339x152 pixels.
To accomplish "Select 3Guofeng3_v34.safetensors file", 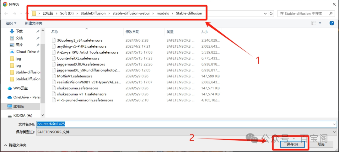I will click(80, 40).
